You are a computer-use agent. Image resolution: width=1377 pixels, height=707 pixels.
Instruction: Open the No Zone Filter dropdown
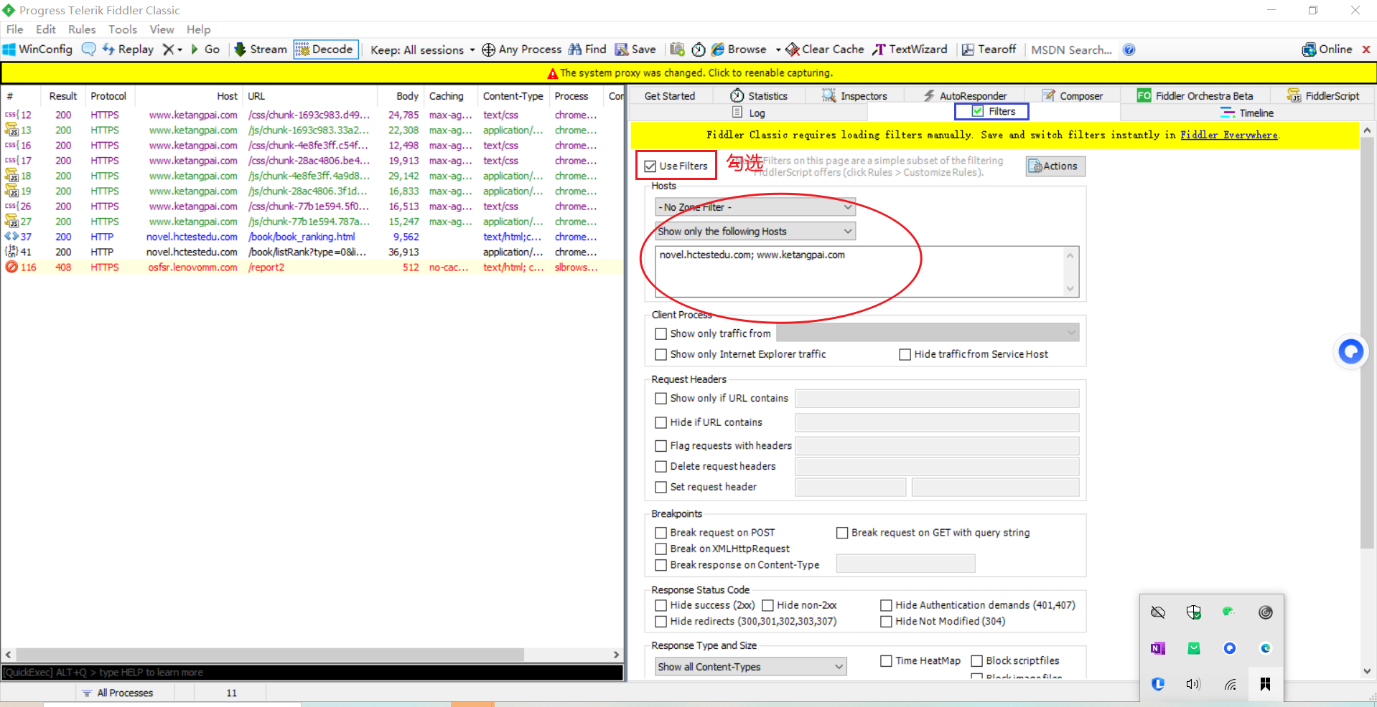(x=755, y=207)
